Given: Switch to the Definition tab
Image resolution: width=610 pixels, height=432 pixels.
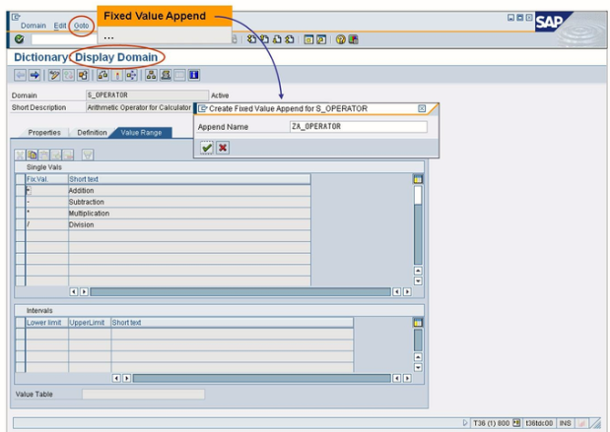Looking at the screenshot, I should [92, 132].
